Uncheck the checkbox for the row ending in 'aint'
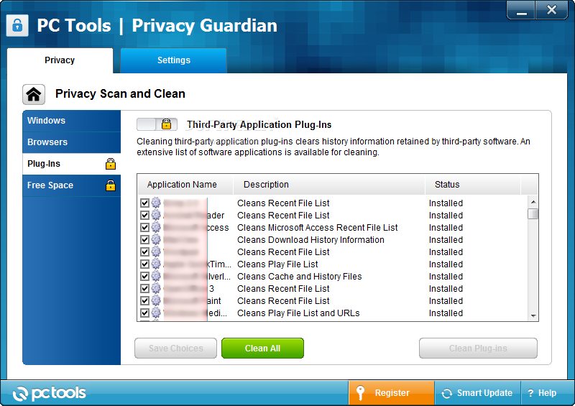Image resolution: width=575 pixels, height=406 pixels. [x=144, y=301]
